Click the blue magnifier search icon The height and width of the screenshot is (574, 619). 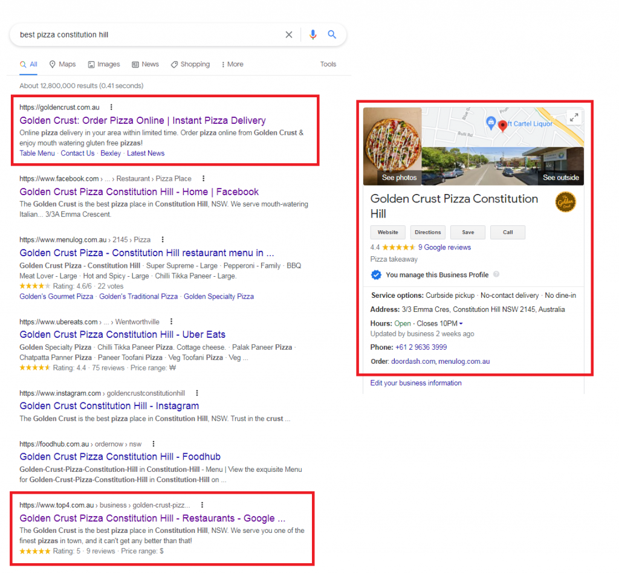click(332, 35)
